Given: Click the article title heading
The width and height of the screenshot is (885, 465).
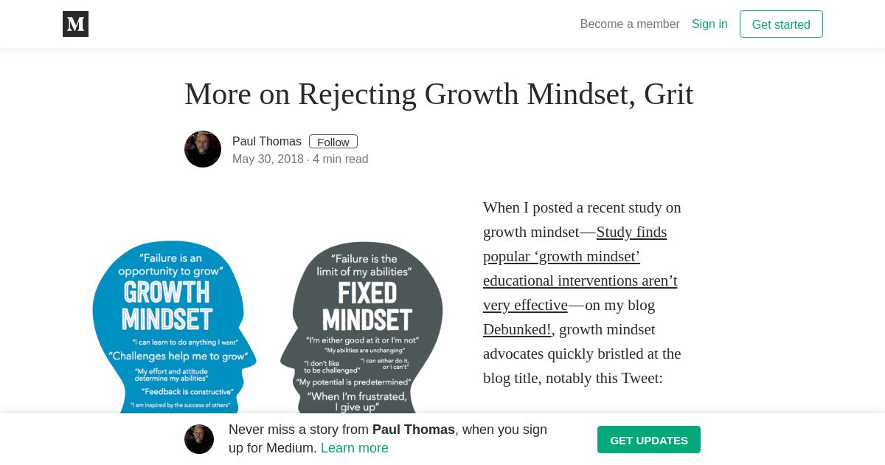Looking at the screenshot, I should (x=439, y=94).
